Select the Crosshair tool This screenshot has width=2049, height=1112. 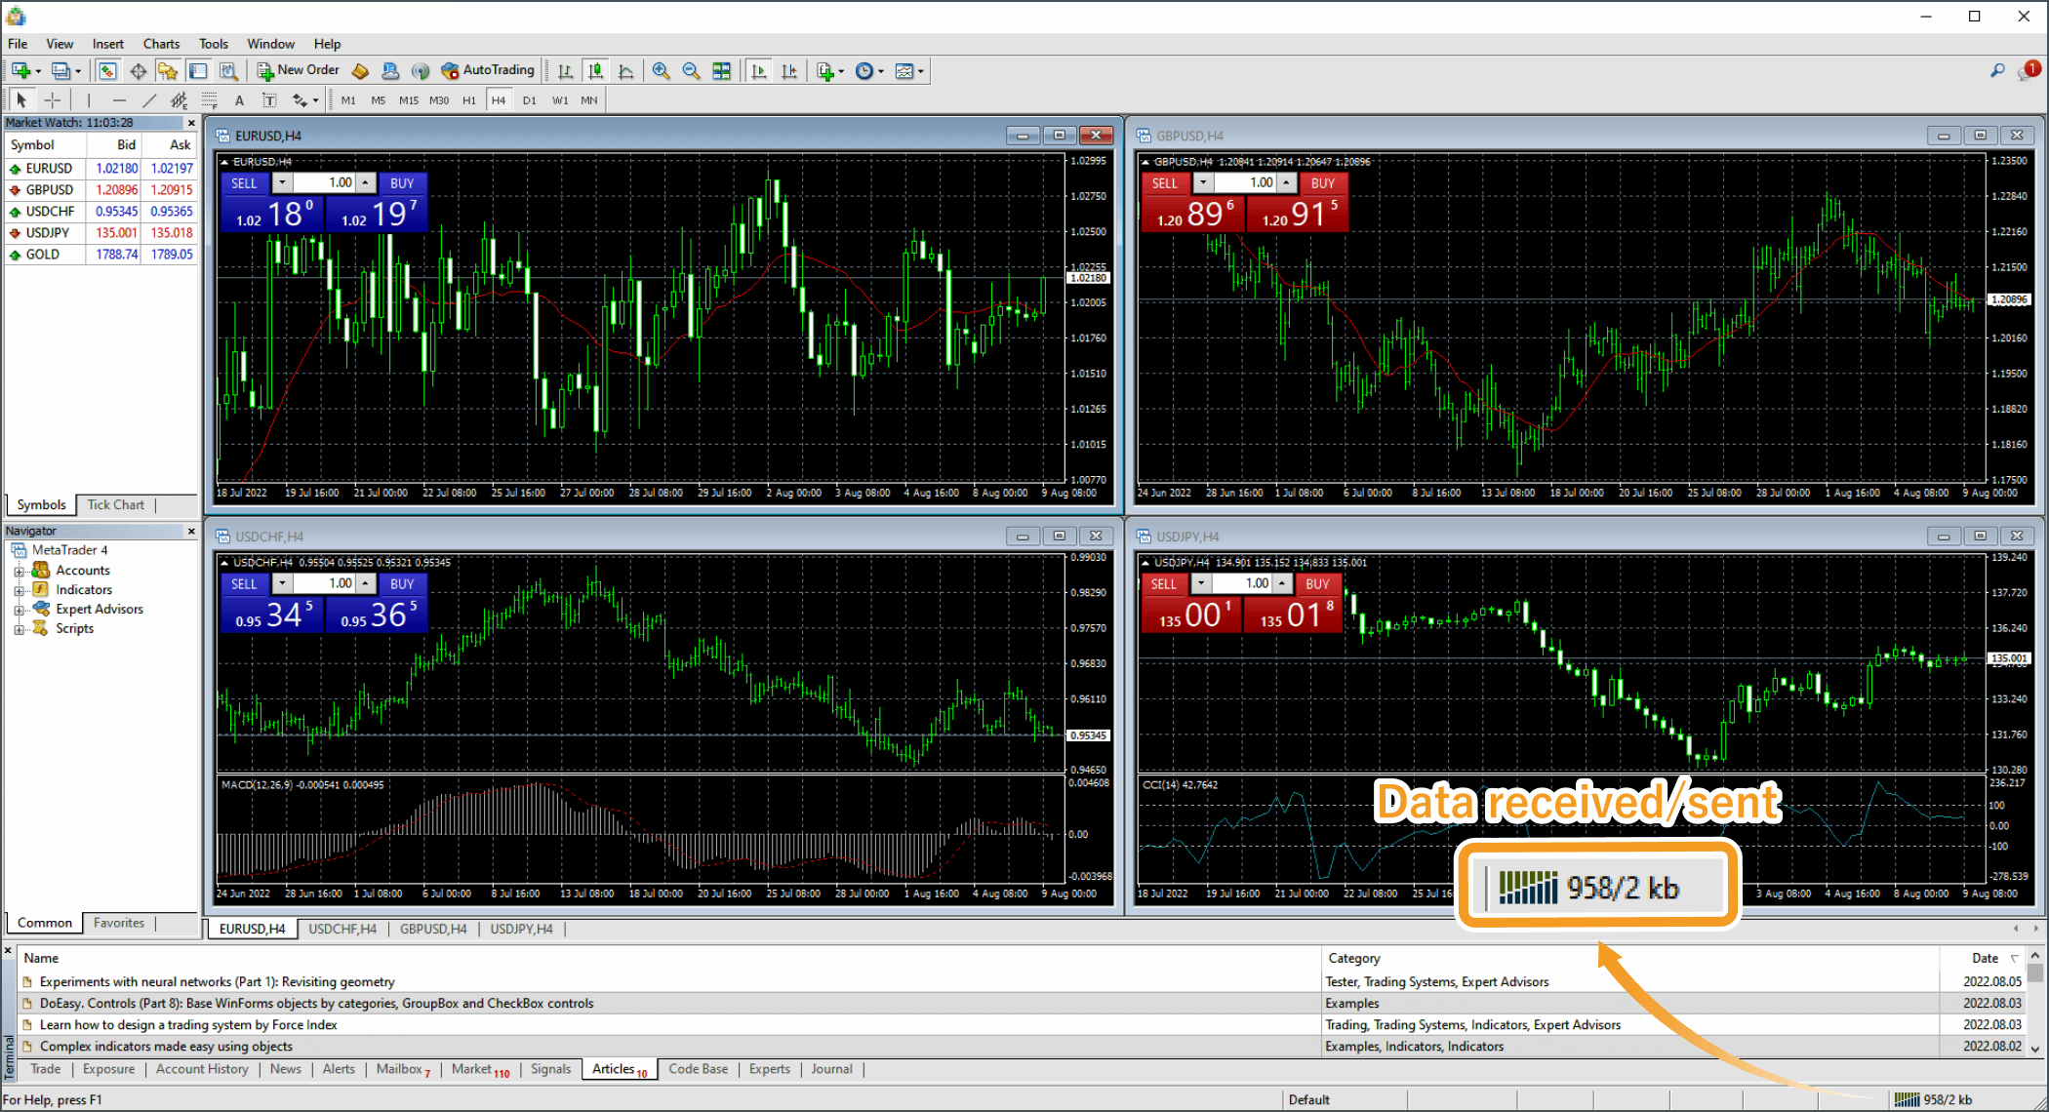tap(54, 99)
